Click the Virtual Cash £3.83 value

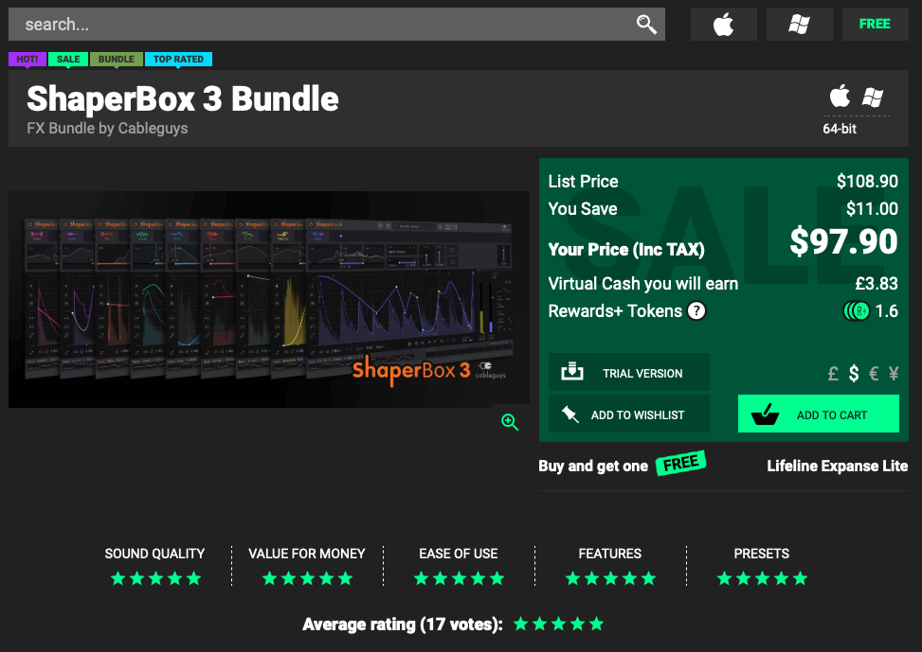point(877,284)
